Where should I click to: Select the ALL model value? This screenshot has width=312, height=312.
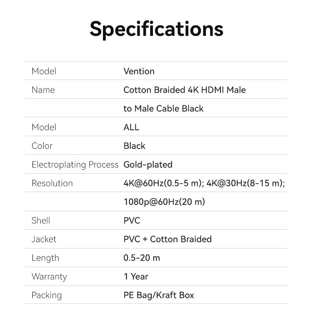(131, 127)
